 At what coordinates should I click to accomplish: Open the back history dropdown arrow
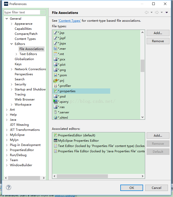(151, 12)
